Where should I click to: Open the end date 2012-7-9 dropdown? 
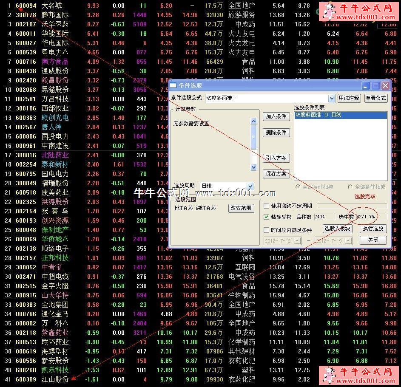point(348,240)
